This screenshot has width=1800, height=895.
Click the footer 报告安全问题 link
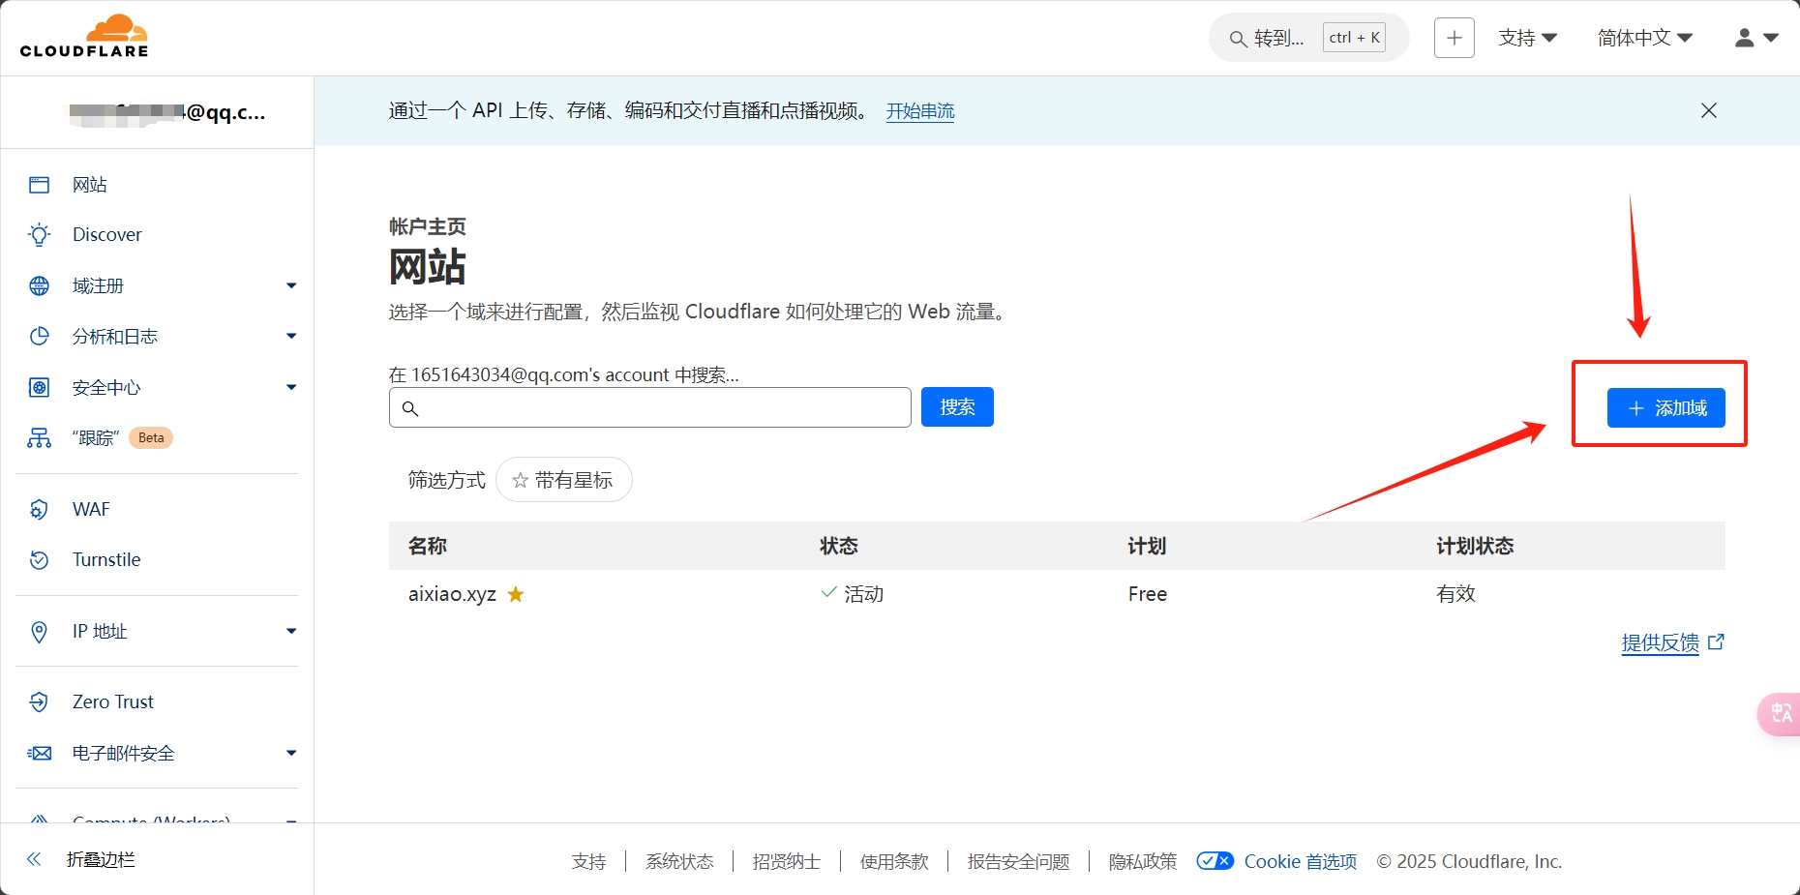tap(1018, 861)
